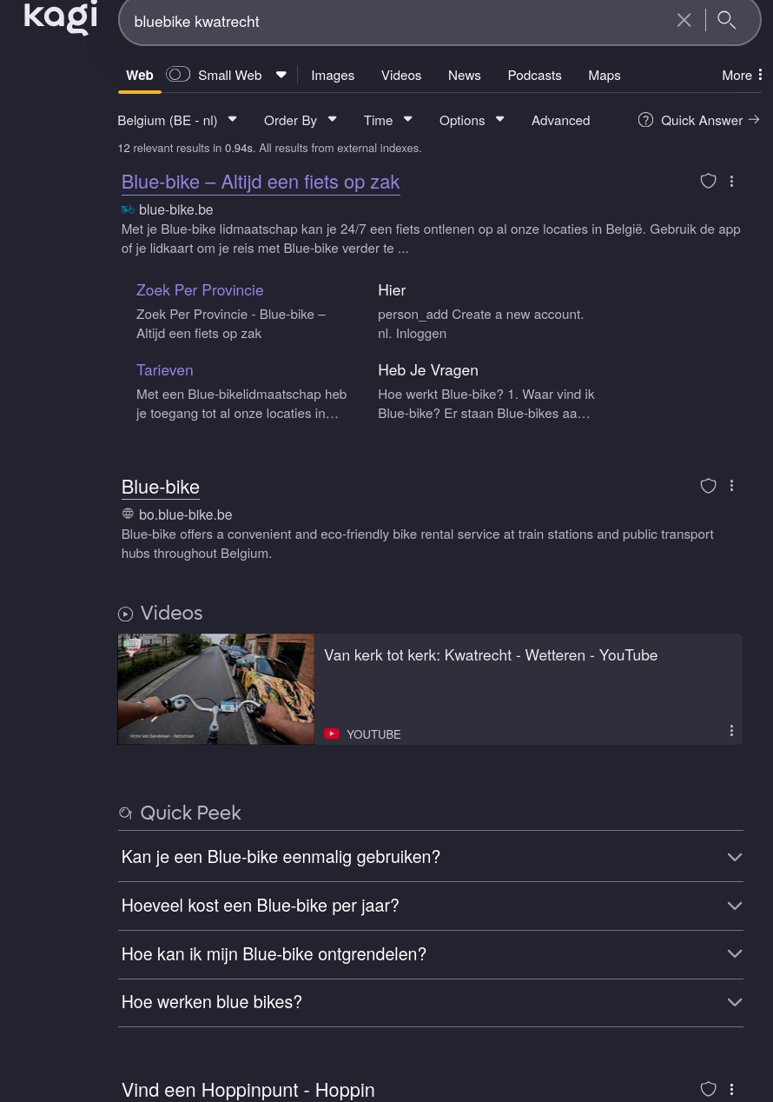
Task: Expand 'Hoe werken blue bikes?' question
Action: click(x=735, y=1002)
